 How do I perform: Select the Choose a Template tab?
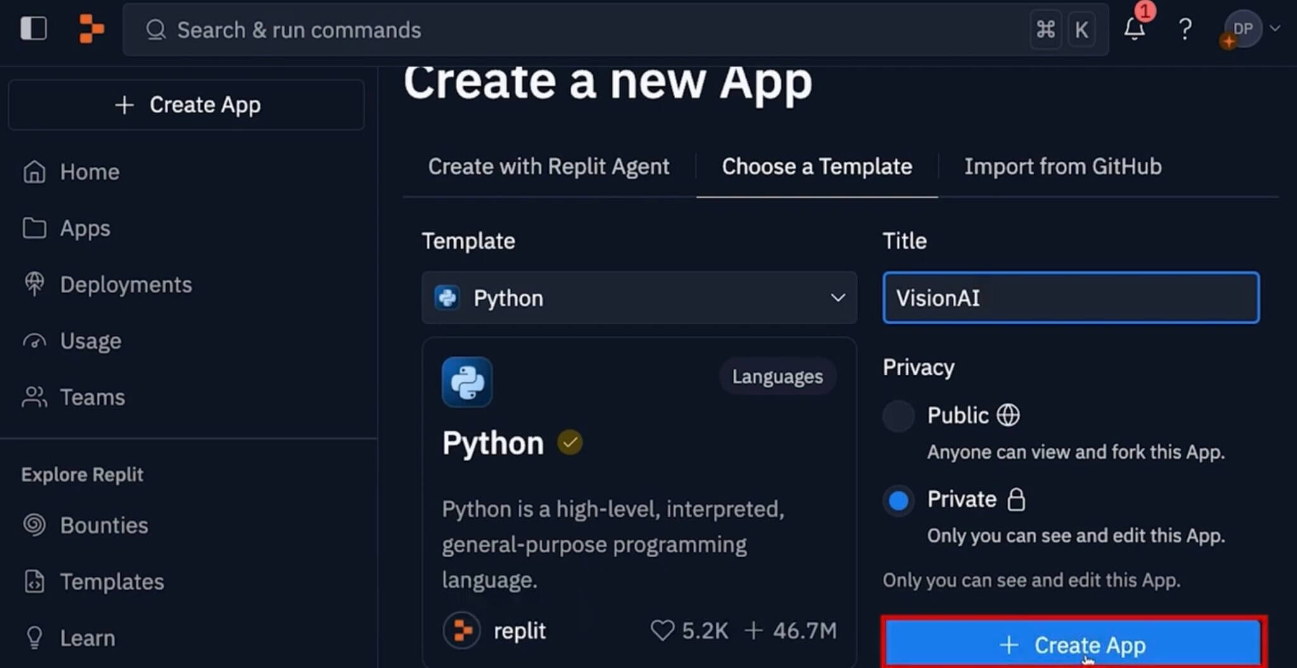(x=817, y=167)
